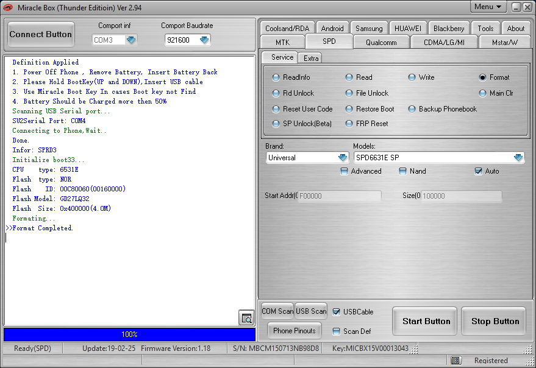Click the Start Button
This screenshot has width=536, height=368.
pyautogui.click(x=426, y=321)
